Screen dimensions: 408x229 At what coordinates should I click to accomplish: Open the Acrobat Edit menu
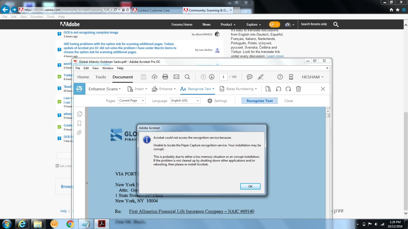[86, 68]
